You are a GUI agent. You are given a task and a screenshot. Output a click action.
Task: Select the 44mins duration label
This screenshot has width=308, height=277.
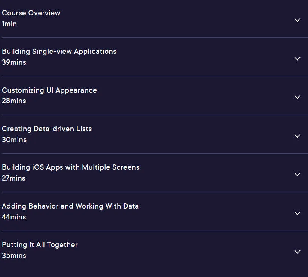pos(14,217)
